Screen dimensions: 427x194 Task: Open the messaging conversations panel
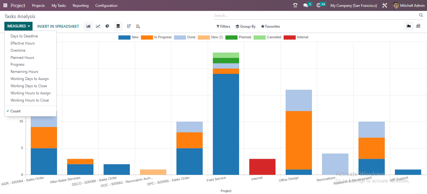pyautogui.click(x=306, y=5)
